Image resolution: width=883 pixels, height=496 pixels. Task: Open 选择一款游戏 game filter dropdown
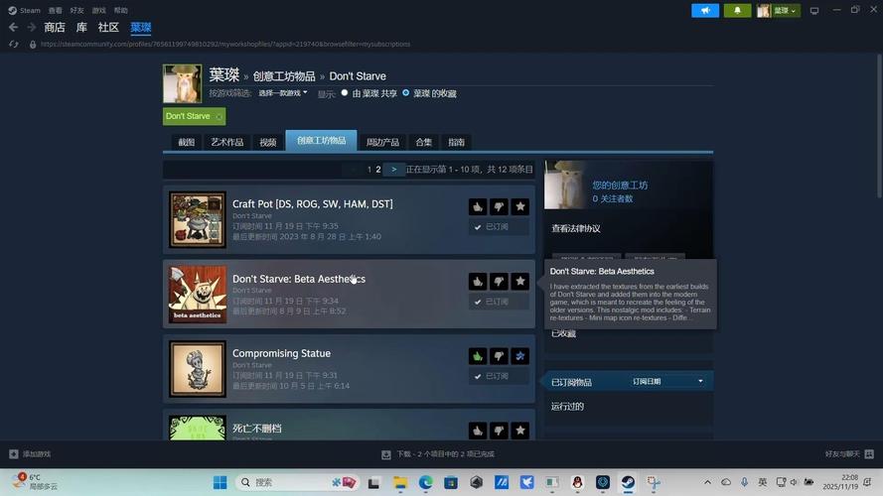(283, 93)
